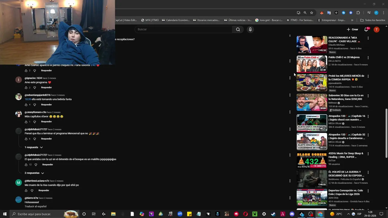The image size is (388, 218).
Task: Jump to the 18:39 timestamp link
Action: point(28,99)
